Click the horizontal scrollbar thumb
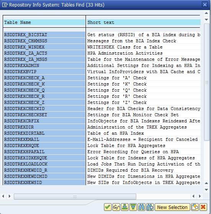 tap(75, 197)
